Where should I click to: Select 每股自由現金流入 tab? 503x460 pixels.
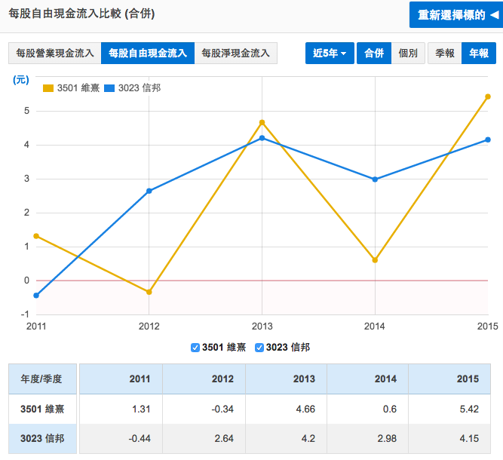pyautogui.click(x=147, y=54)
